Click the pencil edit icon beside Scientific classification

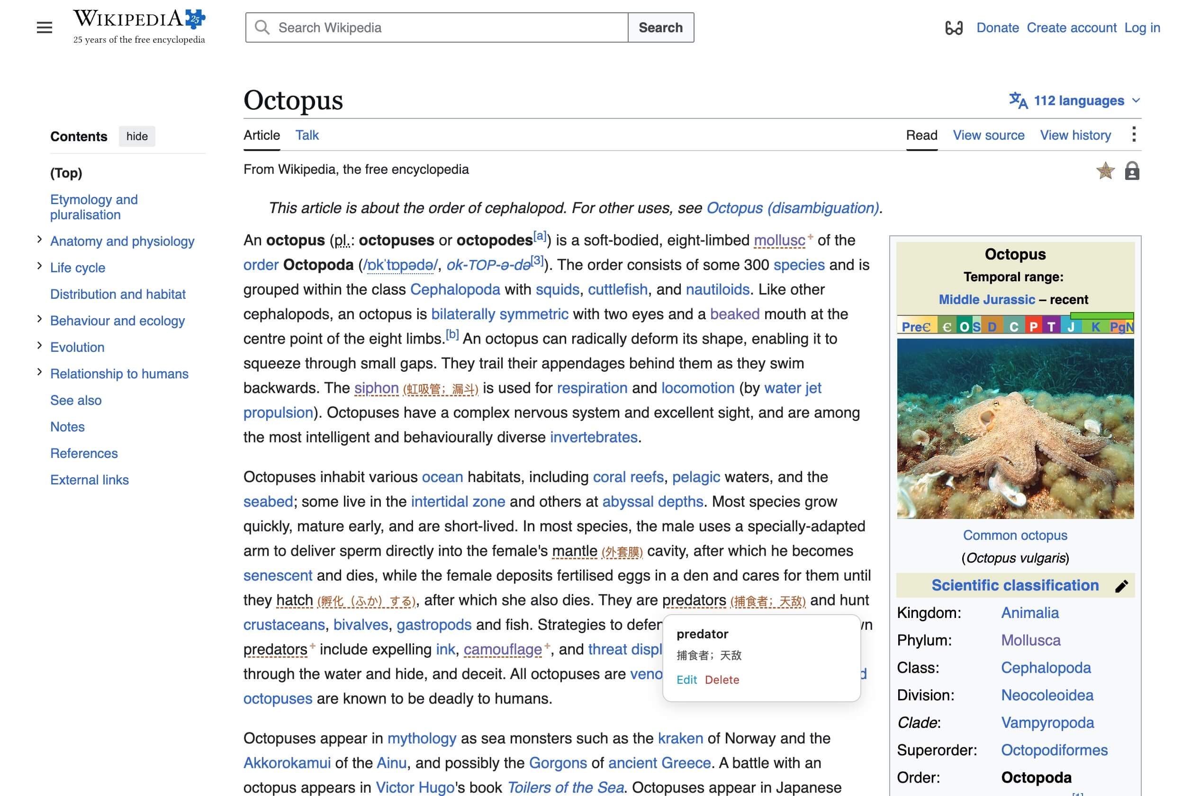point(1121,586)
